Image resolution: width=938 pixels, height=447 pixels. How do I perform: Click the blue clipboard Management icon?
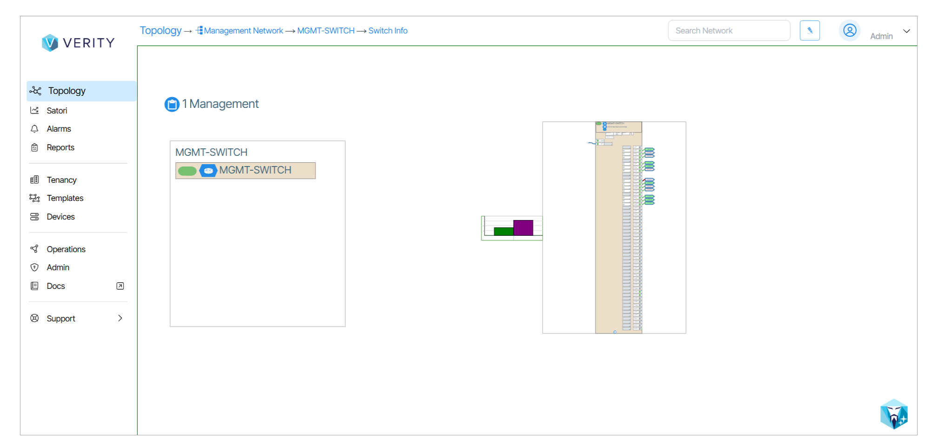click(x=172, y=104)
